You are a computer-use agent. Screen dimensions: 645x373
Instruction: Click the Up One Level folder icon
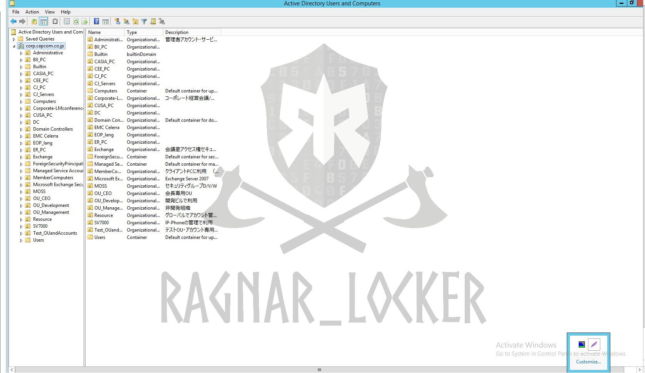pos(34,22)
